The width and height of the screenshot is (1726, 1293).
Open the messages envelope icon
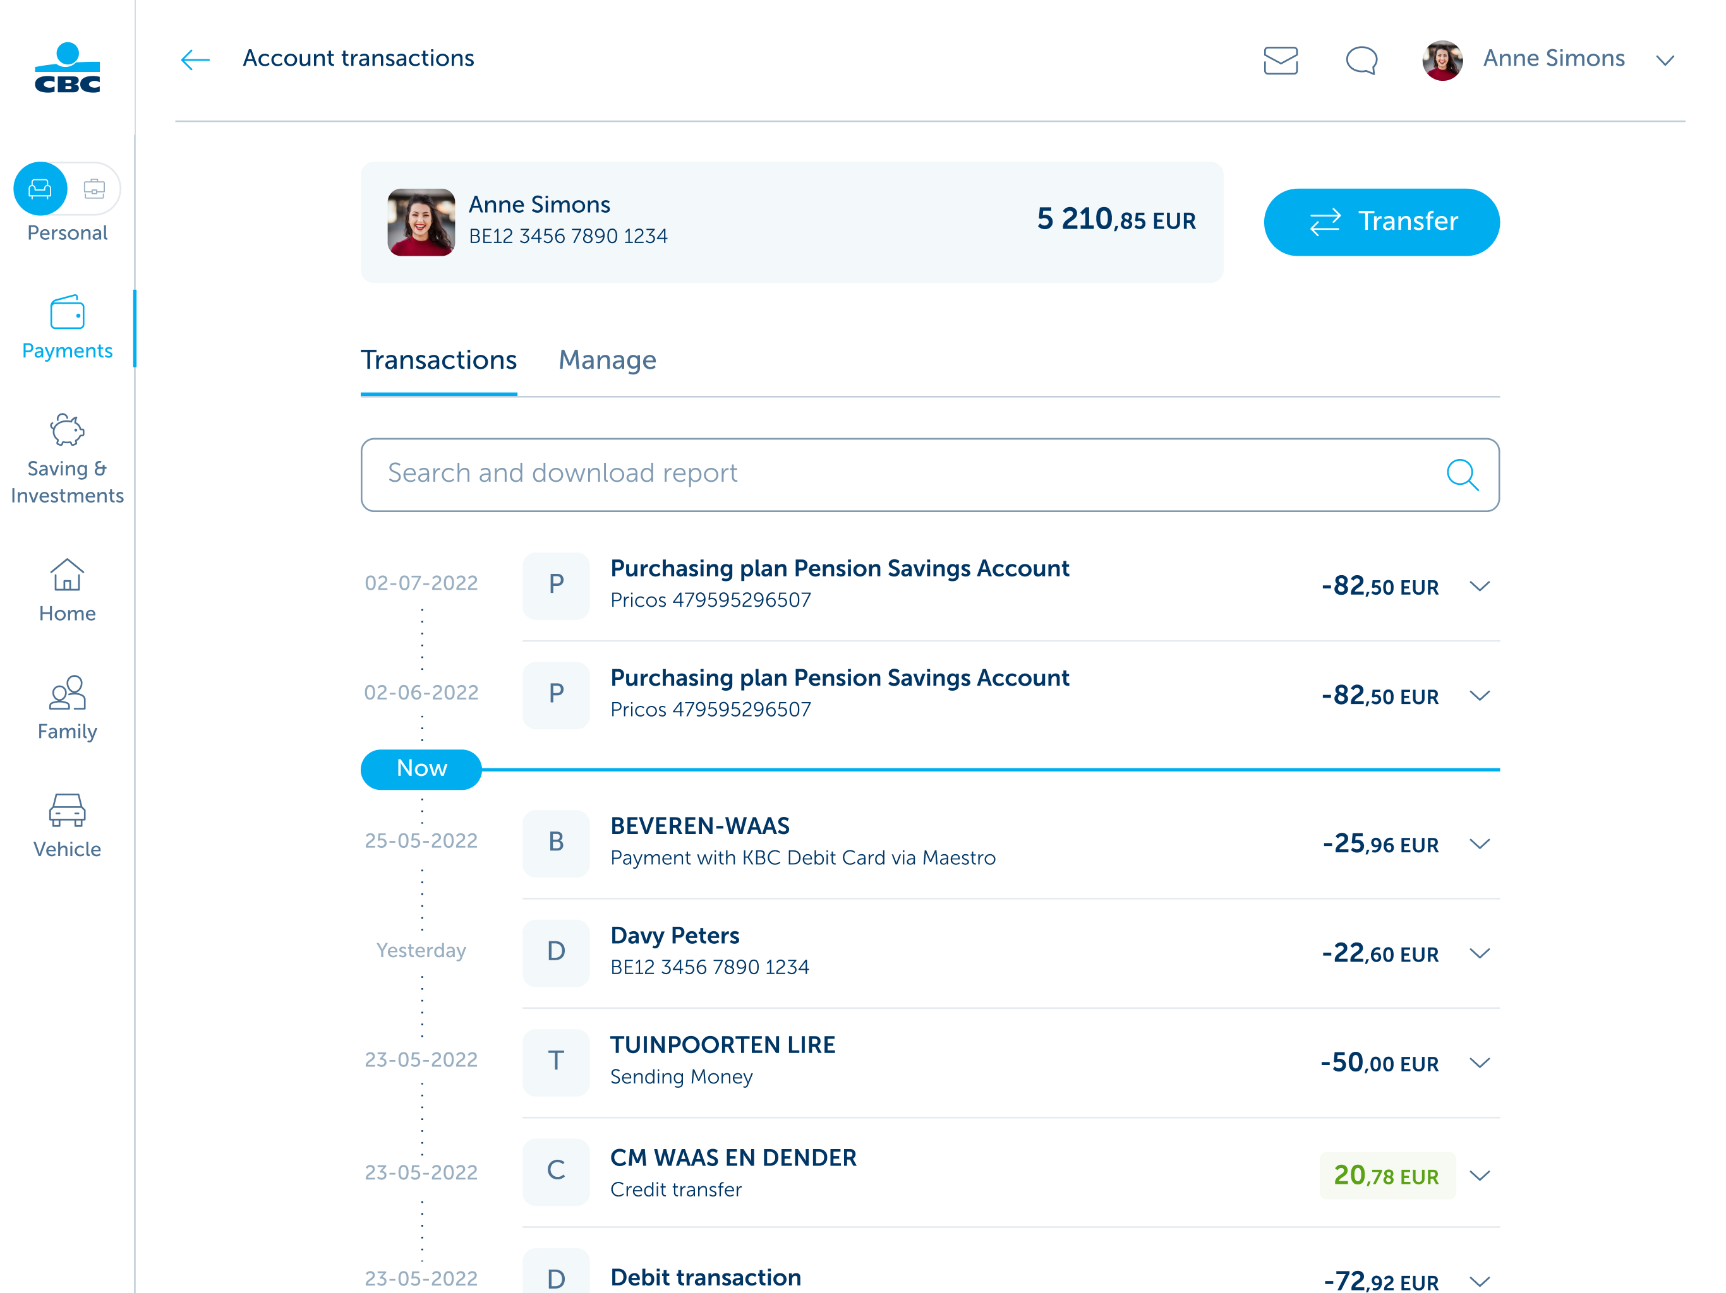[x=1281, y=60]
